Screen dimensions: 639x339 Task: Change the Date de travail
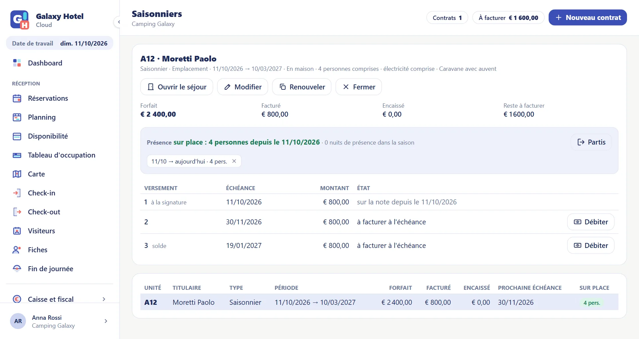click(60, 43)
